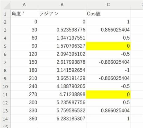The width and height of the screenshot is (143, 128).
Task: Select row 5 header
Action: pyautogui.click(x=5, y=46)
